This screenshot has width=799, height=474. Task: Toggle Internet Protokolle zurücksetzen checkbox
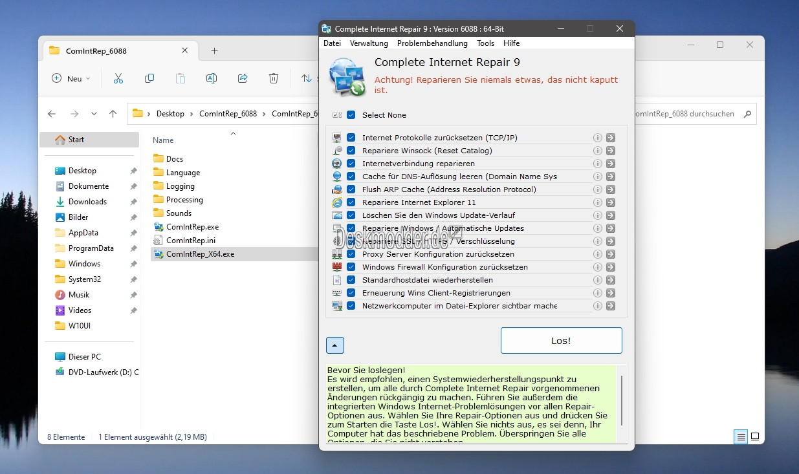tap(351, 138)
